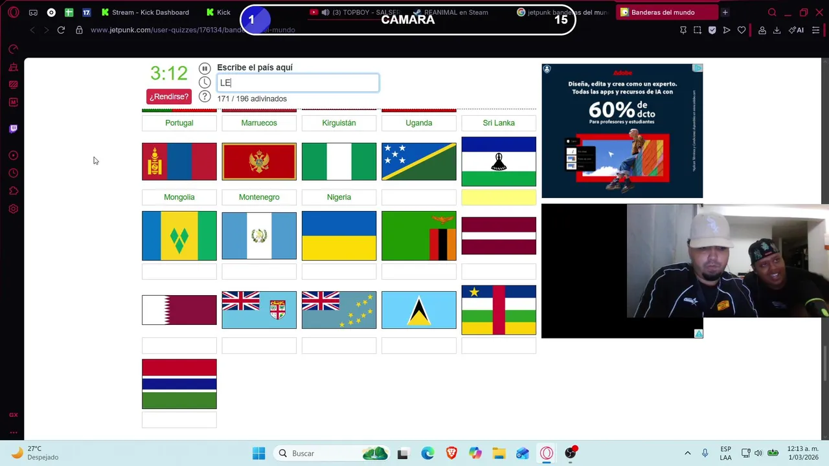
Task: Click the site lock icon
Action: [79, 30]
